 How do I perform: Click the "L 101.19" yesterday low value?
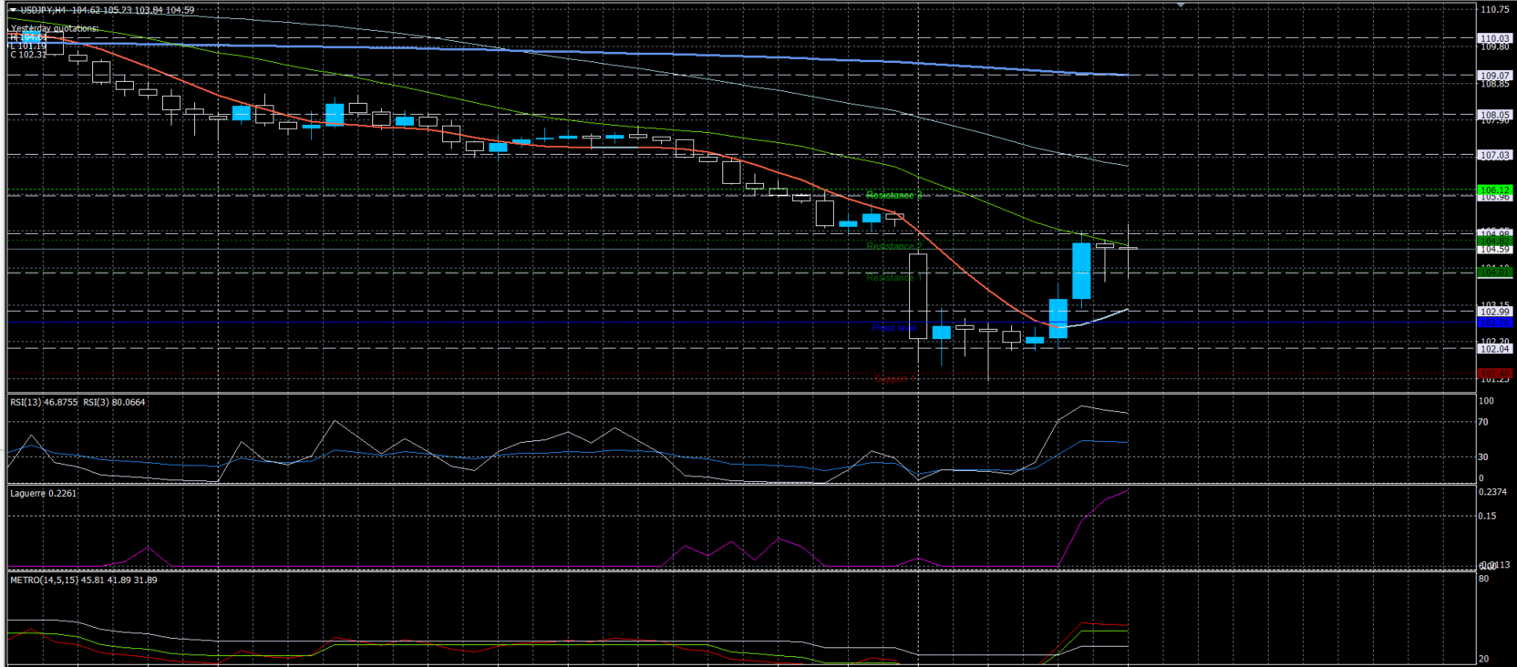(x=27, y=46)
